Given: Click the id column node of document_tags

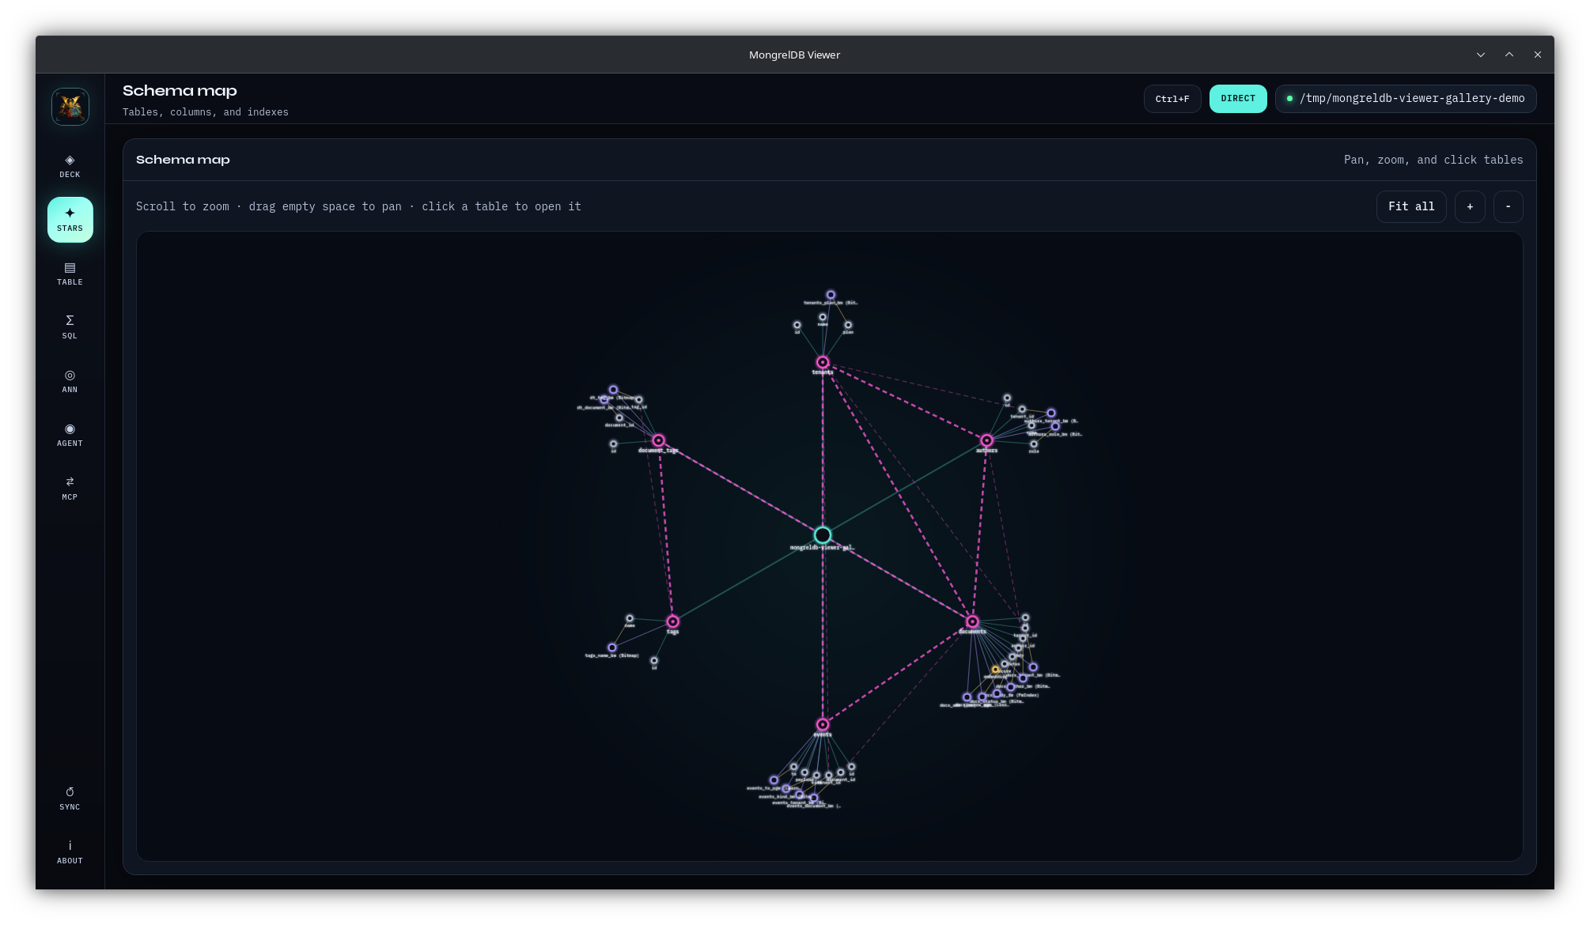Looking at the screenshot, I should [x=613, y=444].
